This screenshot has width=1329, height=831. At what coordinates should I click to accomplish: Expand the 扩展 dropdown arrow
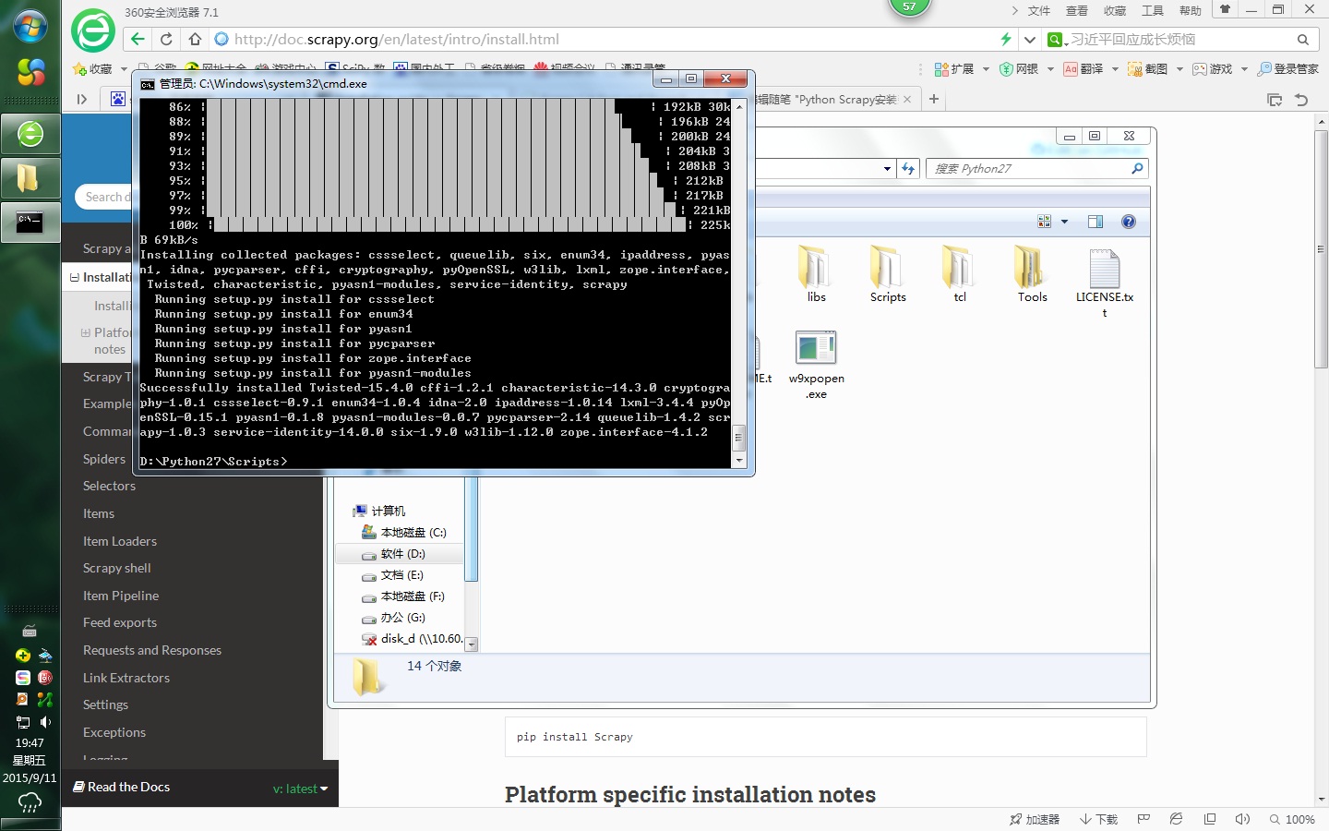[x=986, y=69]
